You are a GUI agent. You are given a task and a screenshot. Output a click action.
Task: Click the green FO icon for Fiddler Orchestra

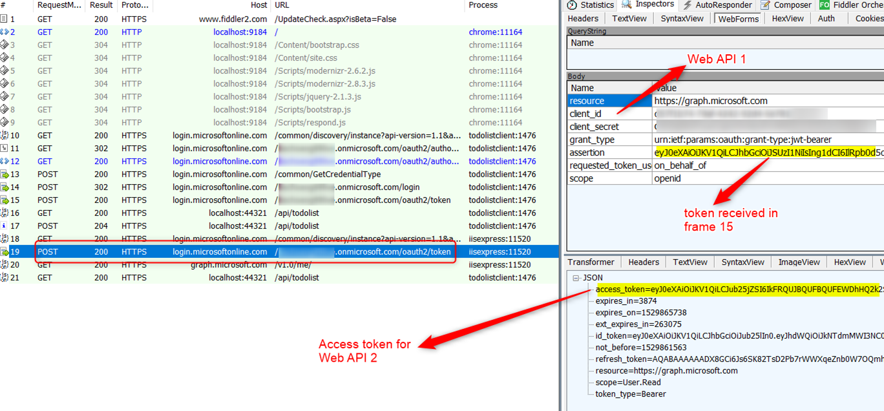pyautogui.click(x=824, y=5)
